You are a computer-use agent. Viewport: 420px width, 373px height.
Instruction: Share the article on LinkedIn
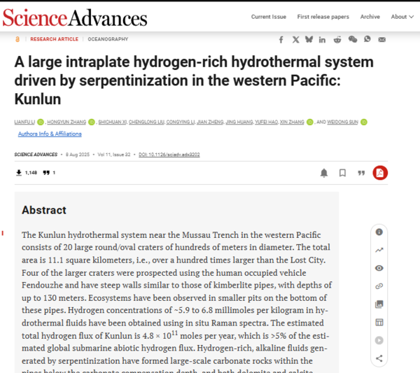coord(322,40)
